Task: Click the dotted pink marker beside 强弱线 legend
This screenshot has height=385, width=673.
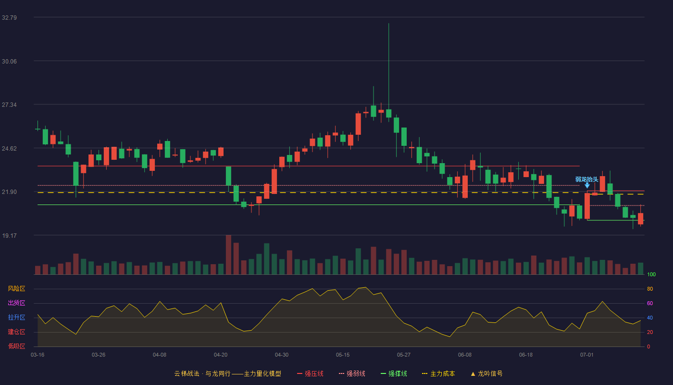Action: coord(342,373)
